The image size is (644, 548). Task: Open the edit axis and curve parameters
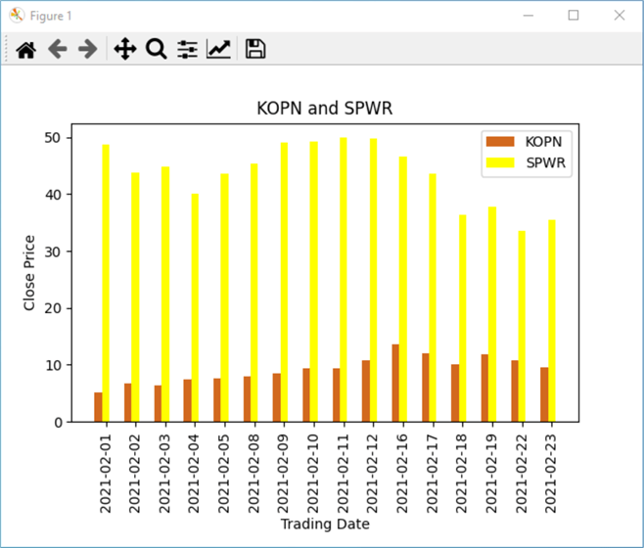coord(218,49)
